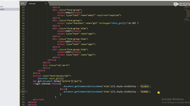Click the closing </html> tag
190x106 pixels.
pos(32,105)
